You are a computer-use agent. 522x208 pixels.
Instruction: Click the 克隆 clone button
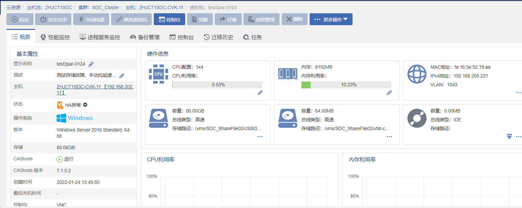pos(200,19)
